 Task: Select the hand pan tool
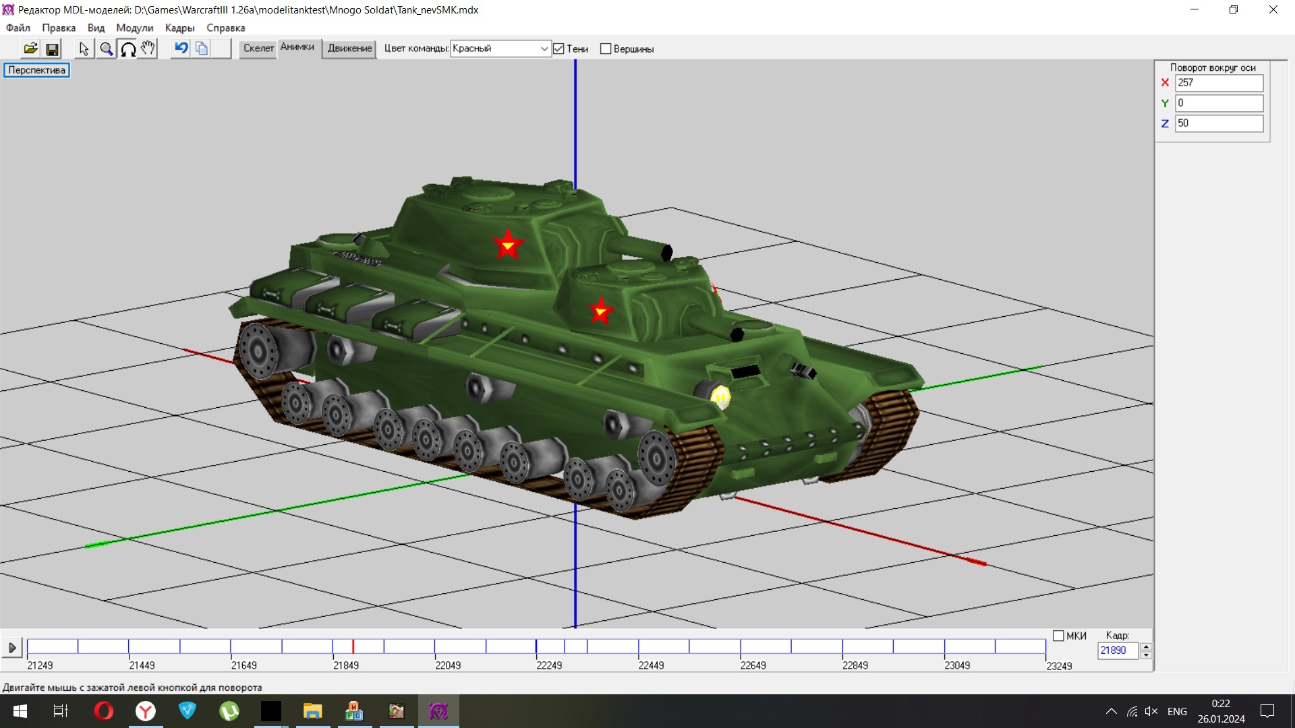coord(148,49)
